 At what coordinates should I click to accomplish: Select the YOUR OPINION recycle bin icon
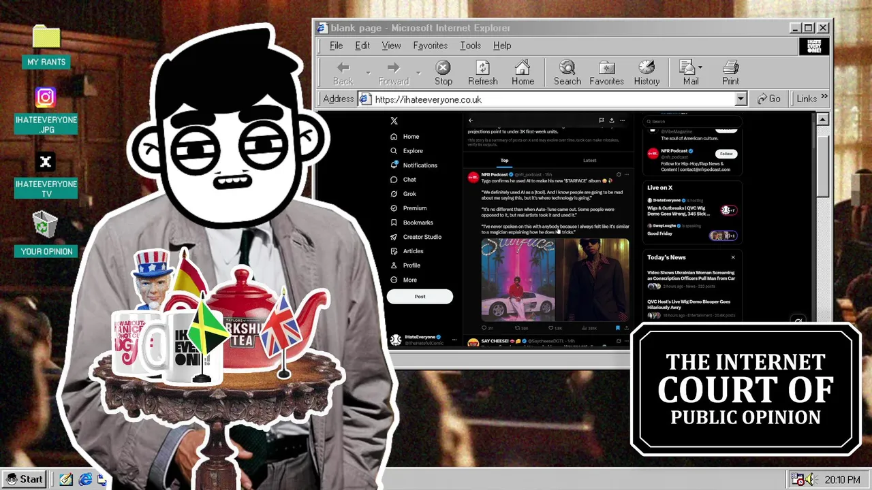click(x=46, y=233)
